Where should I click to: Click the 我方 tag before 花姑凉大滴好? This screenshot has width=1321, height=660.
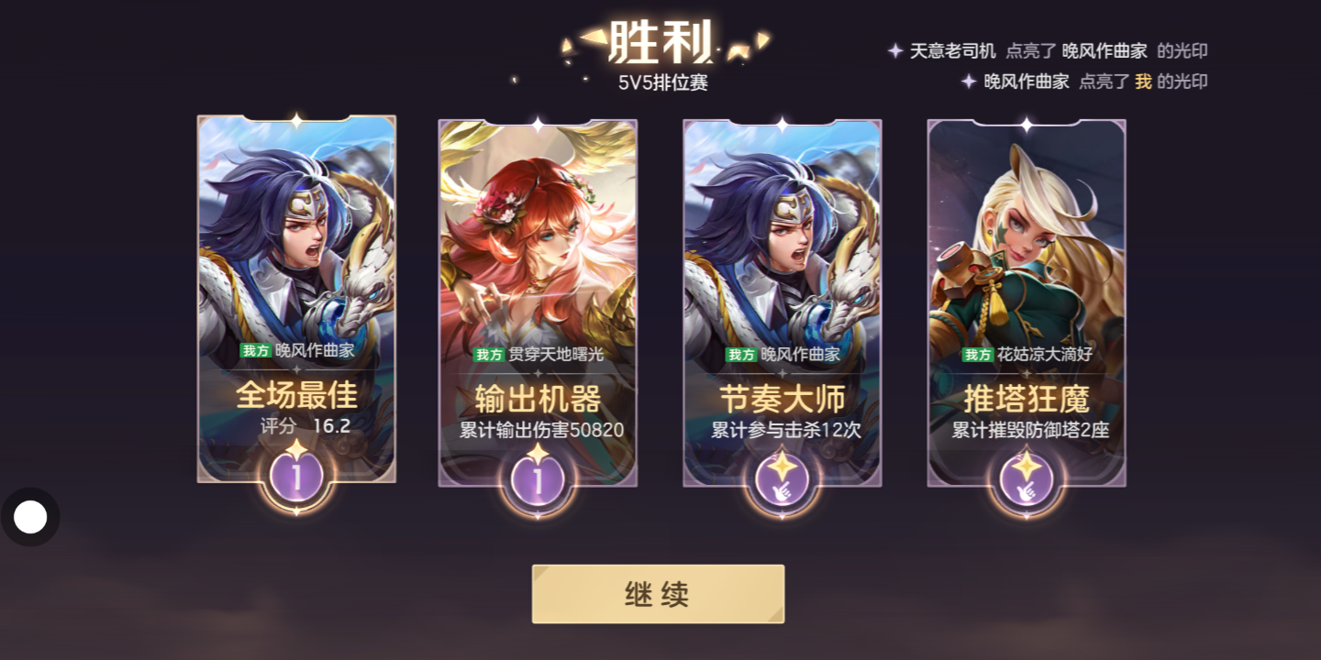tap(977, 355)
